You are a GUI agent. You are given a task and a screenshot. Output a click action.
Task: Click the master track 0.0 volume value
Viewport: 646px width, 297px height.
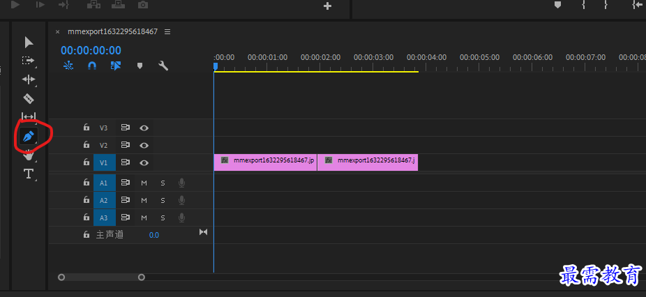154,235
